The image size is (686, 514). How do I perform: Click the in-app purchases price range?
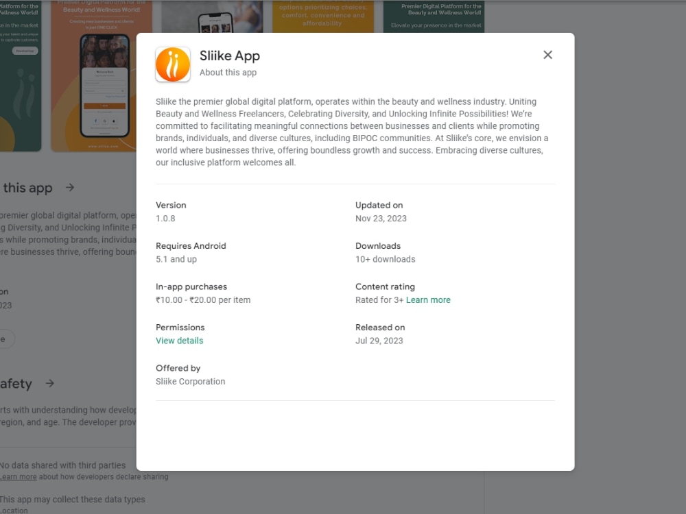[x=203, y=299]
